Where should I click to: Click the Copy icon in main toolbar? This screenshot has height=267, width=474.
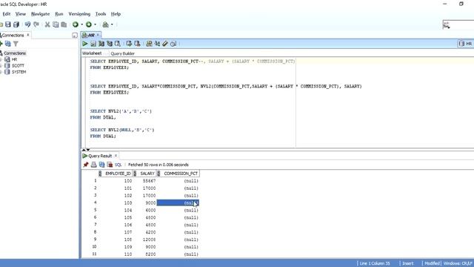(x=56, y=24)
